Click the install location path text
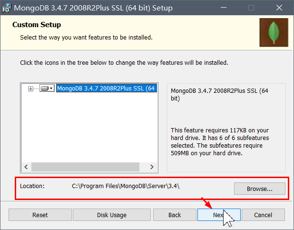This screenshot has height=230, width=294. tap(126, 186)
